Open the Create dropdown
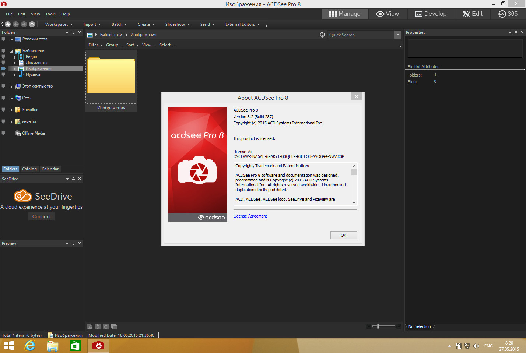This screenshot has height=353, width=526. click(x=146, y=24)
